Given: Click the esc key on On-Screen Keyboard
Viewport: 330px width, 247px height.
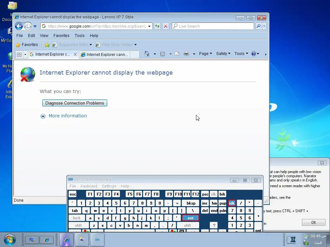Looking at the screenshot, I should click(x=73, y=194).
